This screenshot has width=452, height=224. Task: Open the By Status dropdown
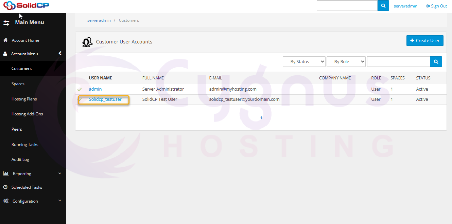pyautogui.click(x=304, y=61)
